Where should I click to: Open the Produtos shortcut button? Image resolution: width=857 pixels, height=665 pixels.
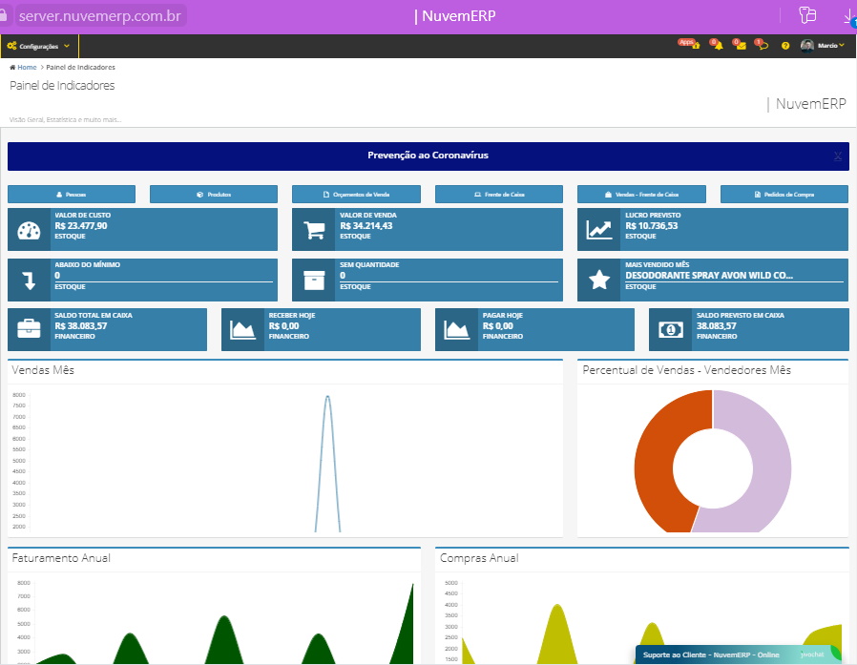tap(214, 195)
